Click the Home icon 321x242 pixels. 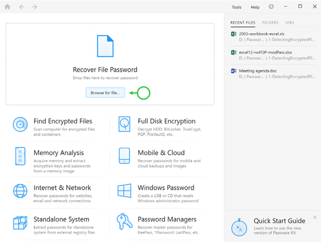(7, 7)
